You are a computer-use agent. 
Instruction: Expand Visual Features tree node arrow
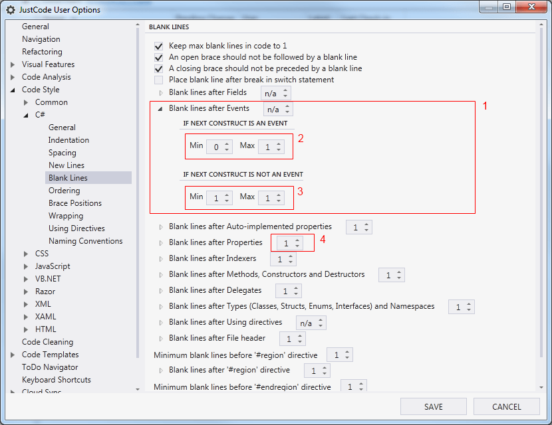click(13, 64)
